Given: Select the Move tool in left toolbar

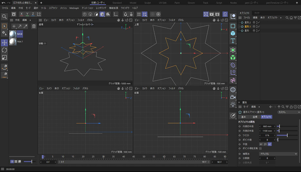Looking at the screenshot, I should [4, 43].
